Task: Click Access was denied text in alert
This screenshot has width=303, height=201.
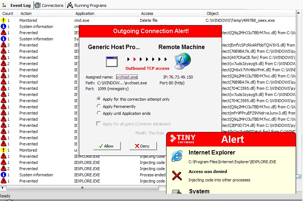Action: pos(208,172)
